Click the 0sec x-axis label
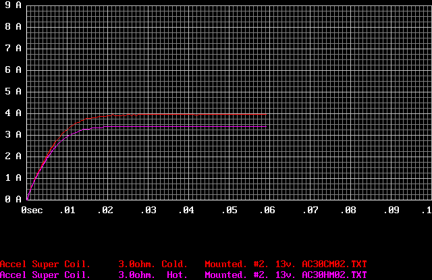 coord(32,211)
